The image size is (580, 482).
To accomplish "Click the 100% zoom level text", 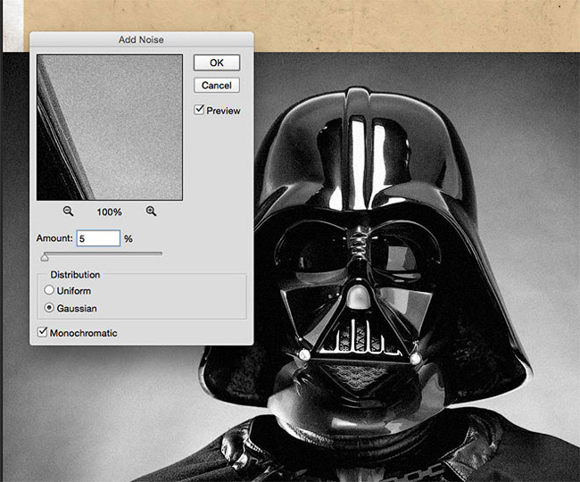I will pos(109,212).
